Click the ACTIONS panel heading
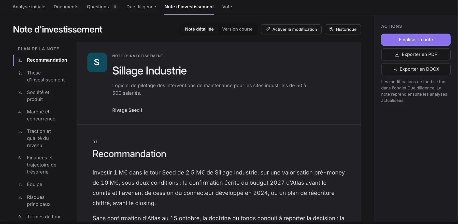This screenshot has height=224, width=458. point(392,26)
